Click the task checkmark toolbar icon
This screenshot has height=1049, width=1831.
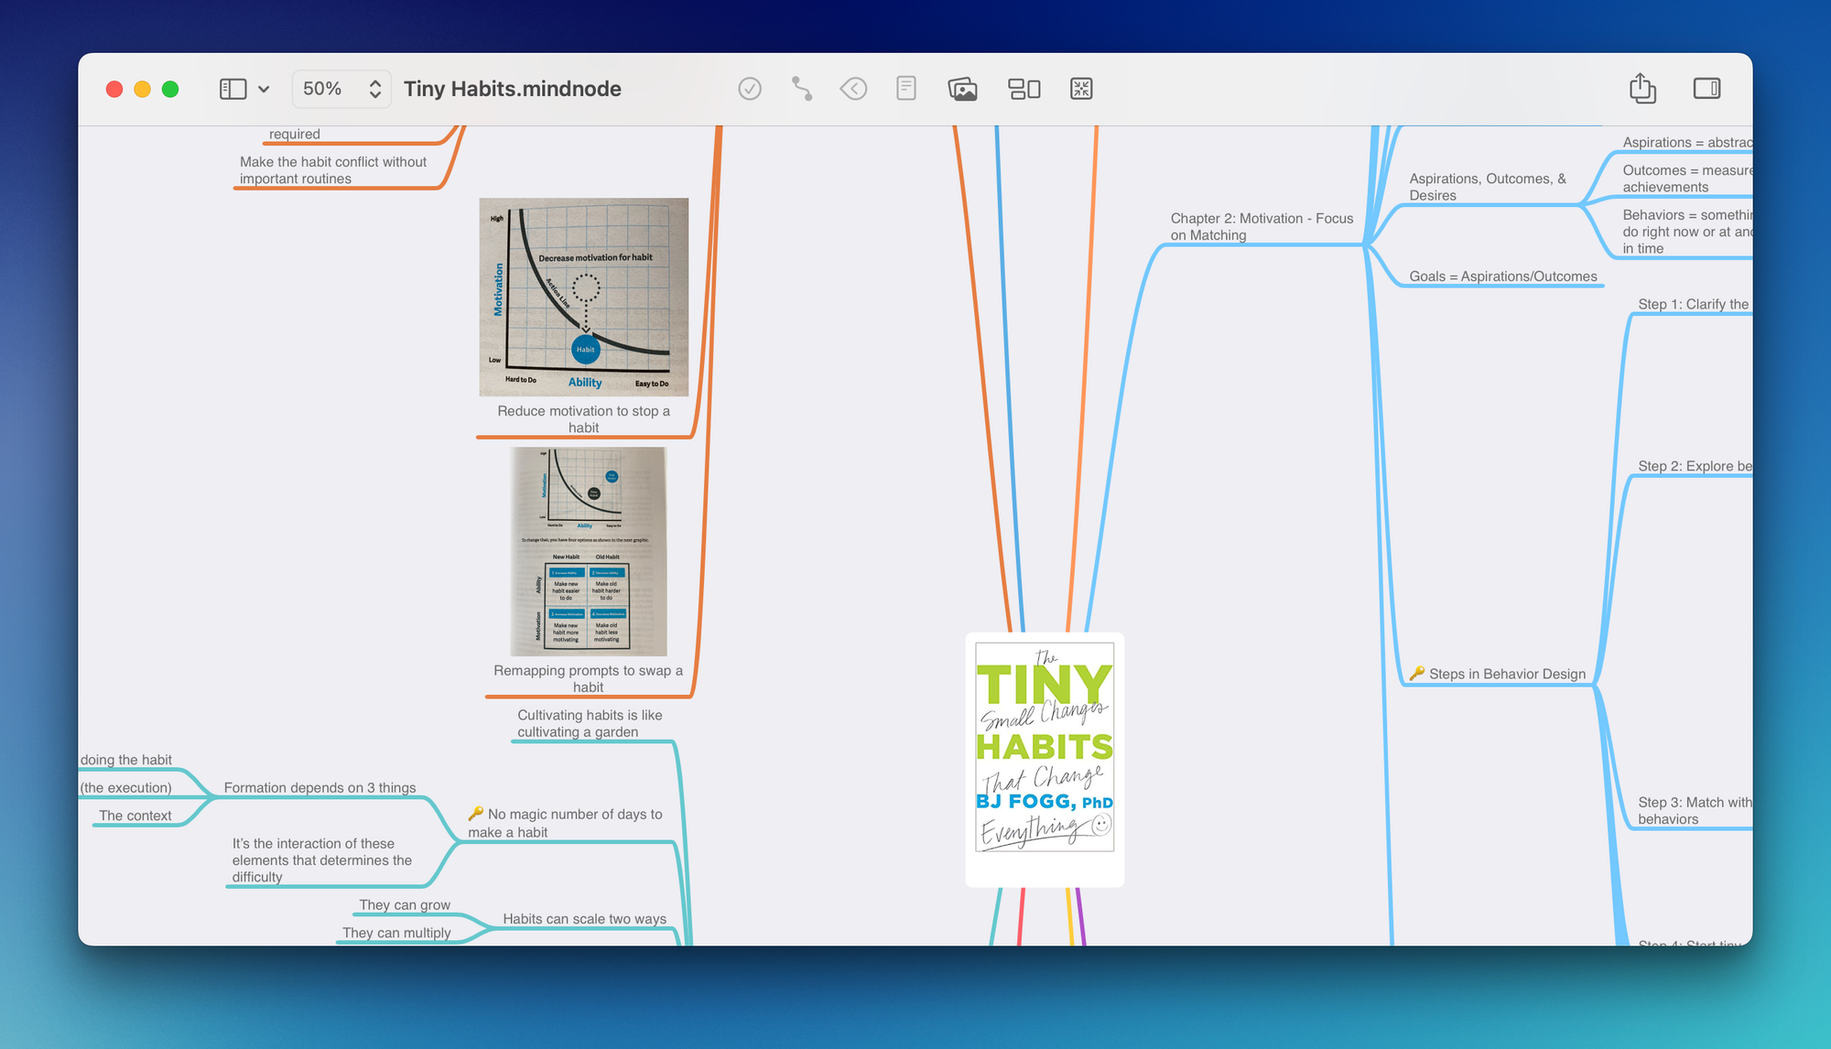click(750, 89)
